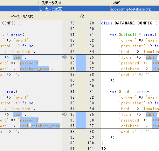Click '?>' on right pane line 101
Viewport: 159px width, 151px height.
tap(104, 149)
